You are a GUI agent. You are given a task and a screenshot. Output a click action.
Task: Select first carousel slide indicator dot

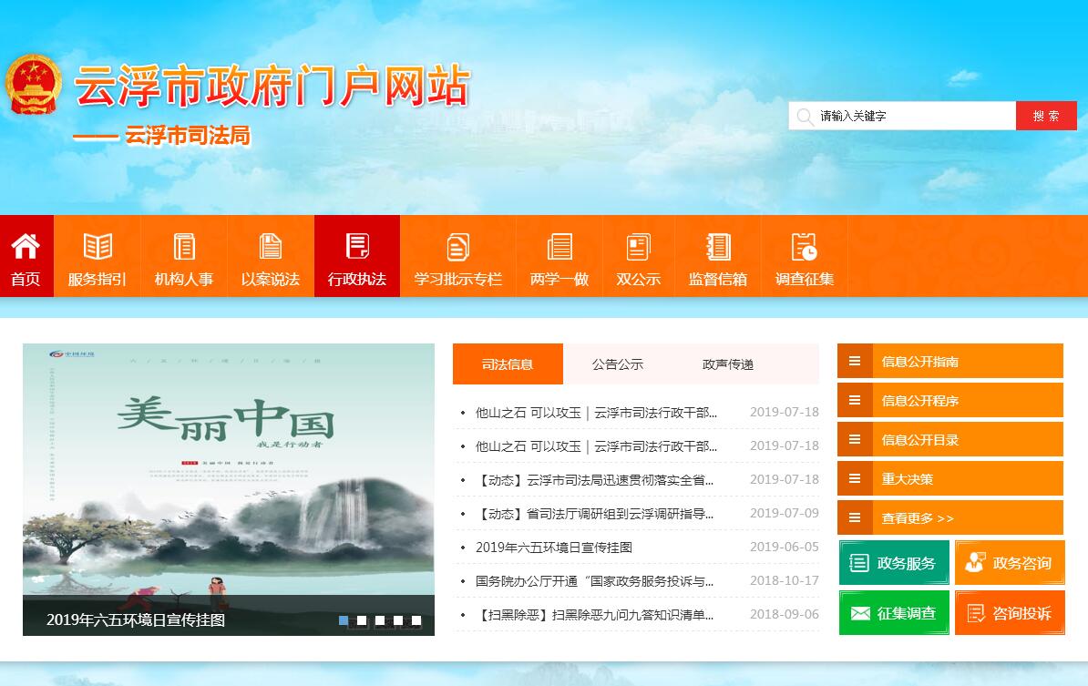[344, 620]
